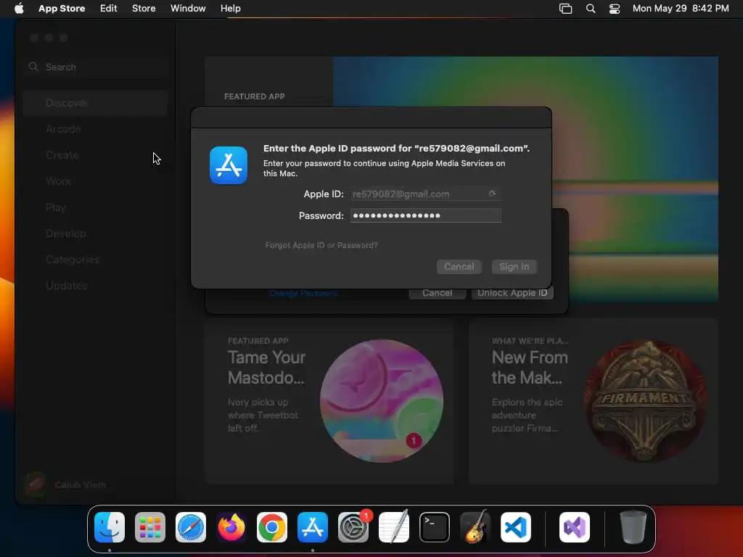The height and width of the screenshot is (557, 743).
Task: Click the App Store icon in the Dock
Action: click(x=313, y=527)
